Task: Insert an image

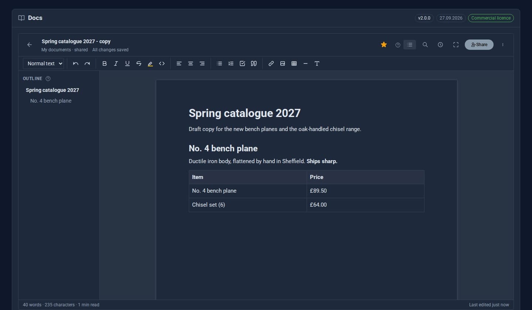Action: [283, 63]
